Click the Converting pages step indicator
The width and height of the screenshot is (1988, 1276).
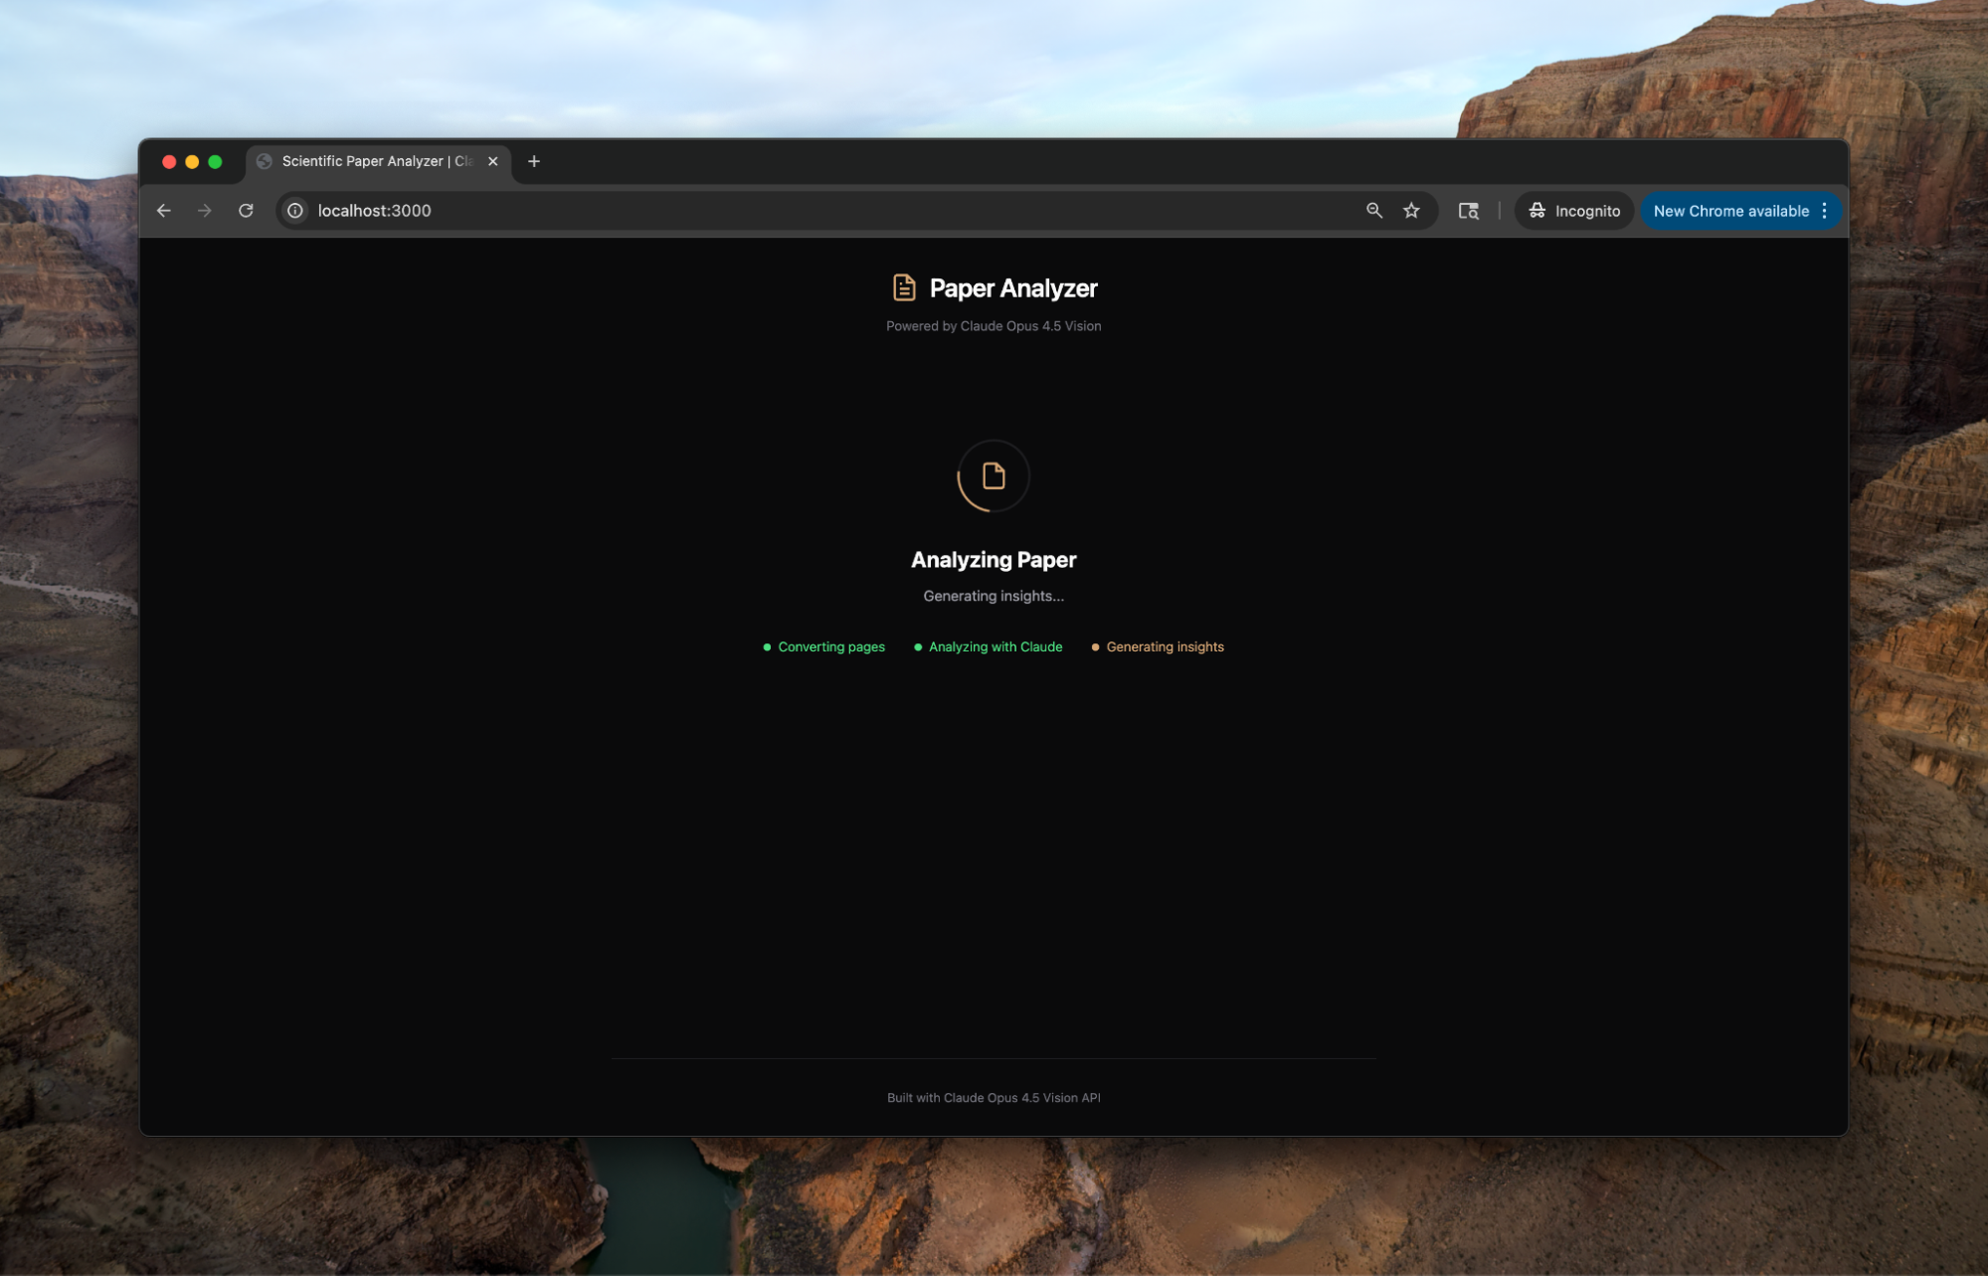830,646
